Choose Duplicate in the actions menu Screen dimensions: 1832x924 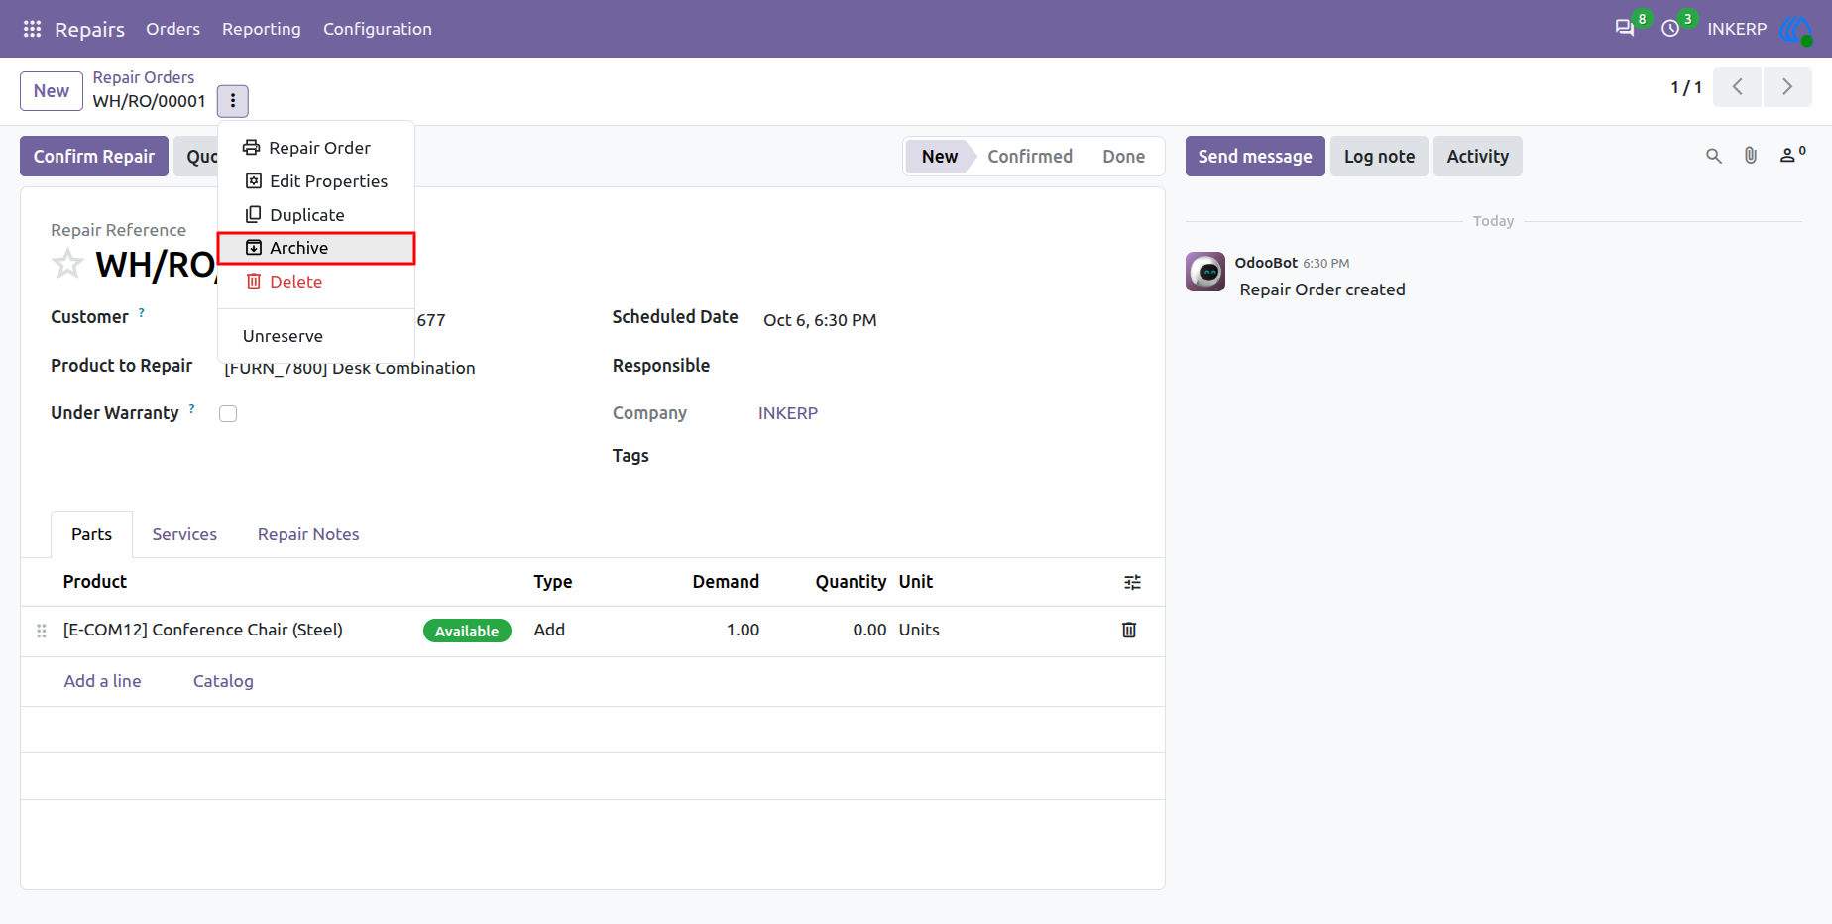pyautogui.click(x=316, y=215)
